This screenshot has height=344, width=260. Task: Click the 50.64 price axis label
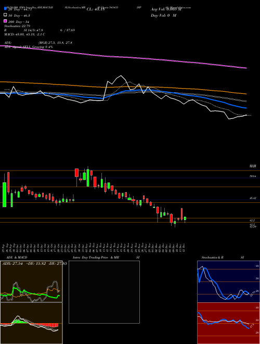[253, 176]
